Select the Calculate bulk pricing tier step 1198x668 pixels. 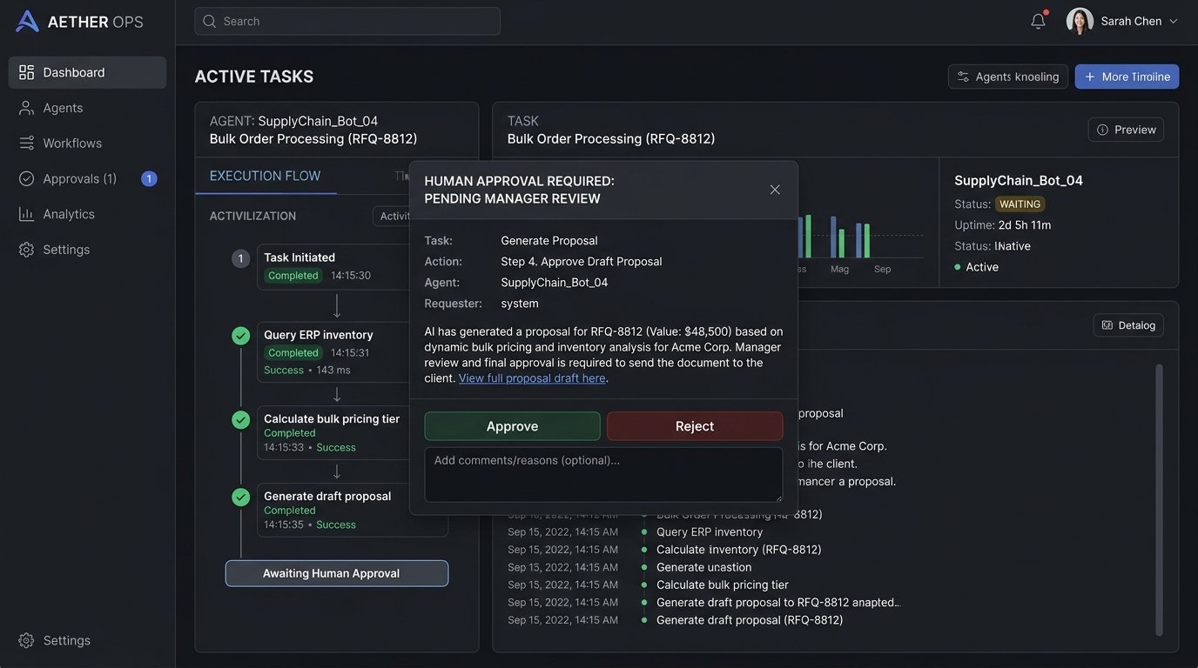[334, 432]
